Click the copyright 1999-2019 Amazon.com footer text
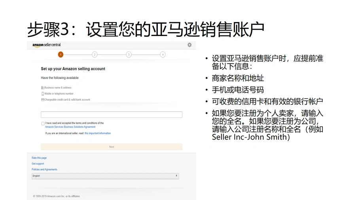 [x=56, y=196]
